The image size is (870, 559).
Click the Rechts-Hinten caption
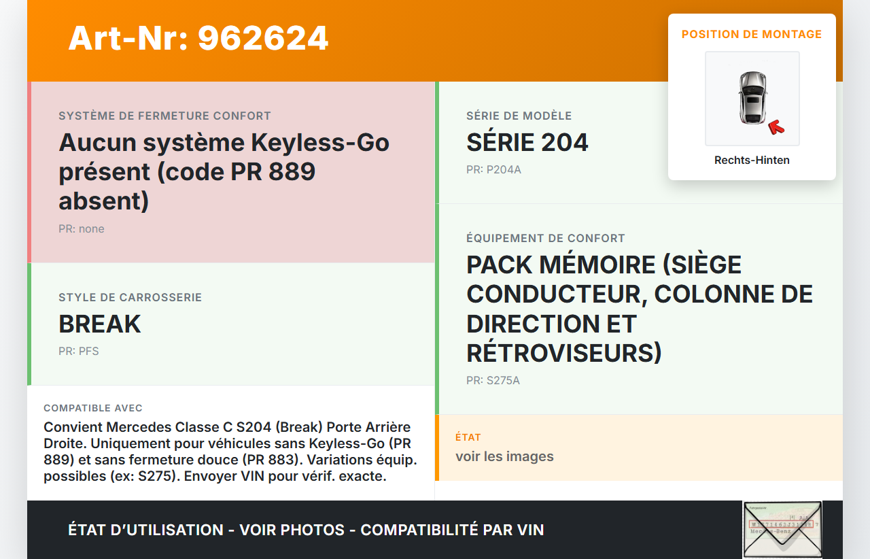tap(752, 160)
